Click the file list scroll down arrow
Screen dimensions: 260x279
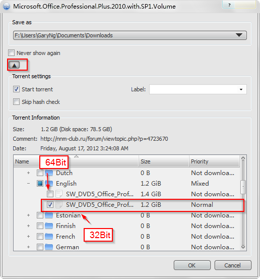[x=243, y=247]
